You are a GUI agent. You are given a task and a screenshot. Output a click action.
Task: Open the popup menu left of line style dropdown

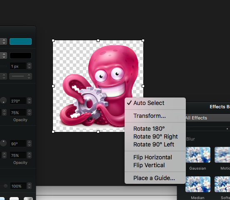click(3, 76)
